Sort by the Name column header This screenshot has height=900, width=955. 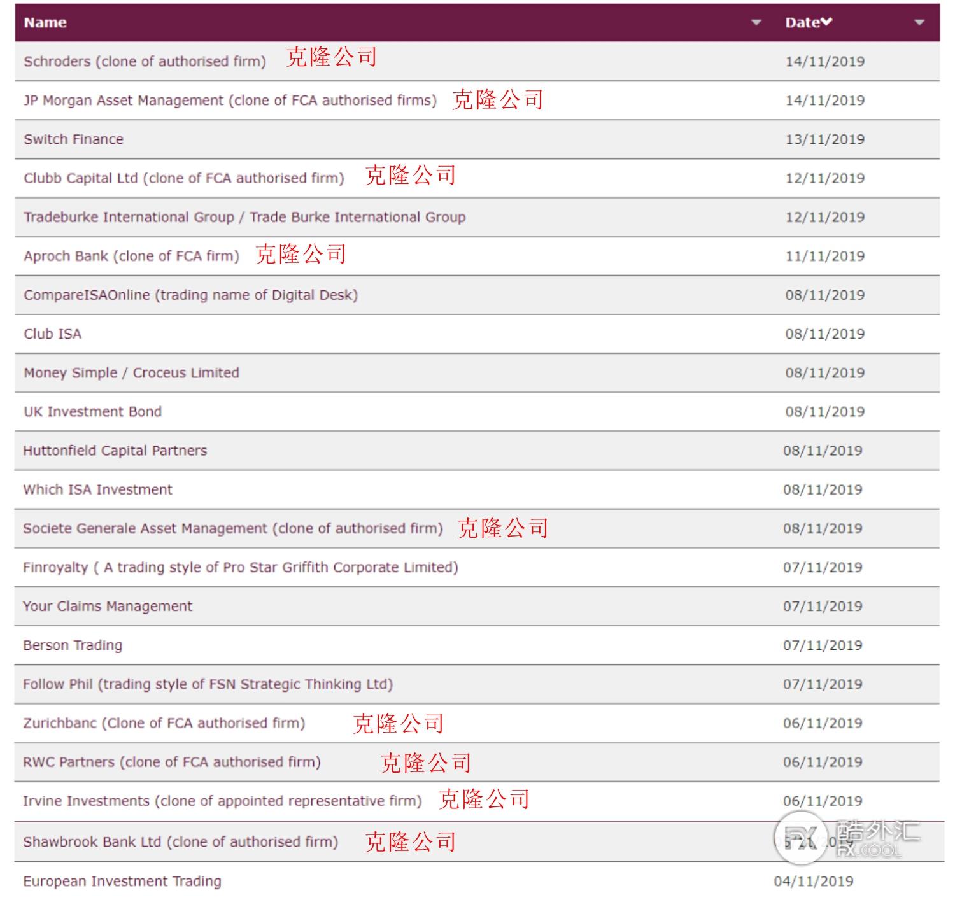pos(45,23)
